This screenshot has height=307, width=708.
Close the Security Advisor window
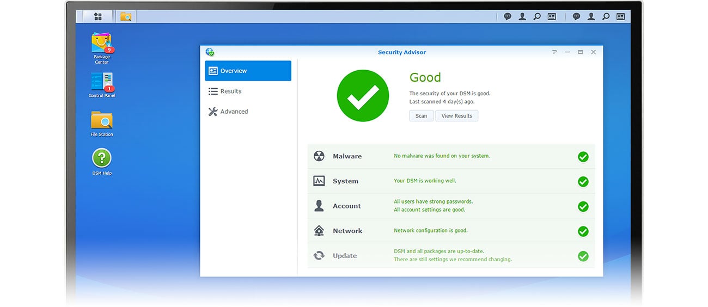(594, 52)
